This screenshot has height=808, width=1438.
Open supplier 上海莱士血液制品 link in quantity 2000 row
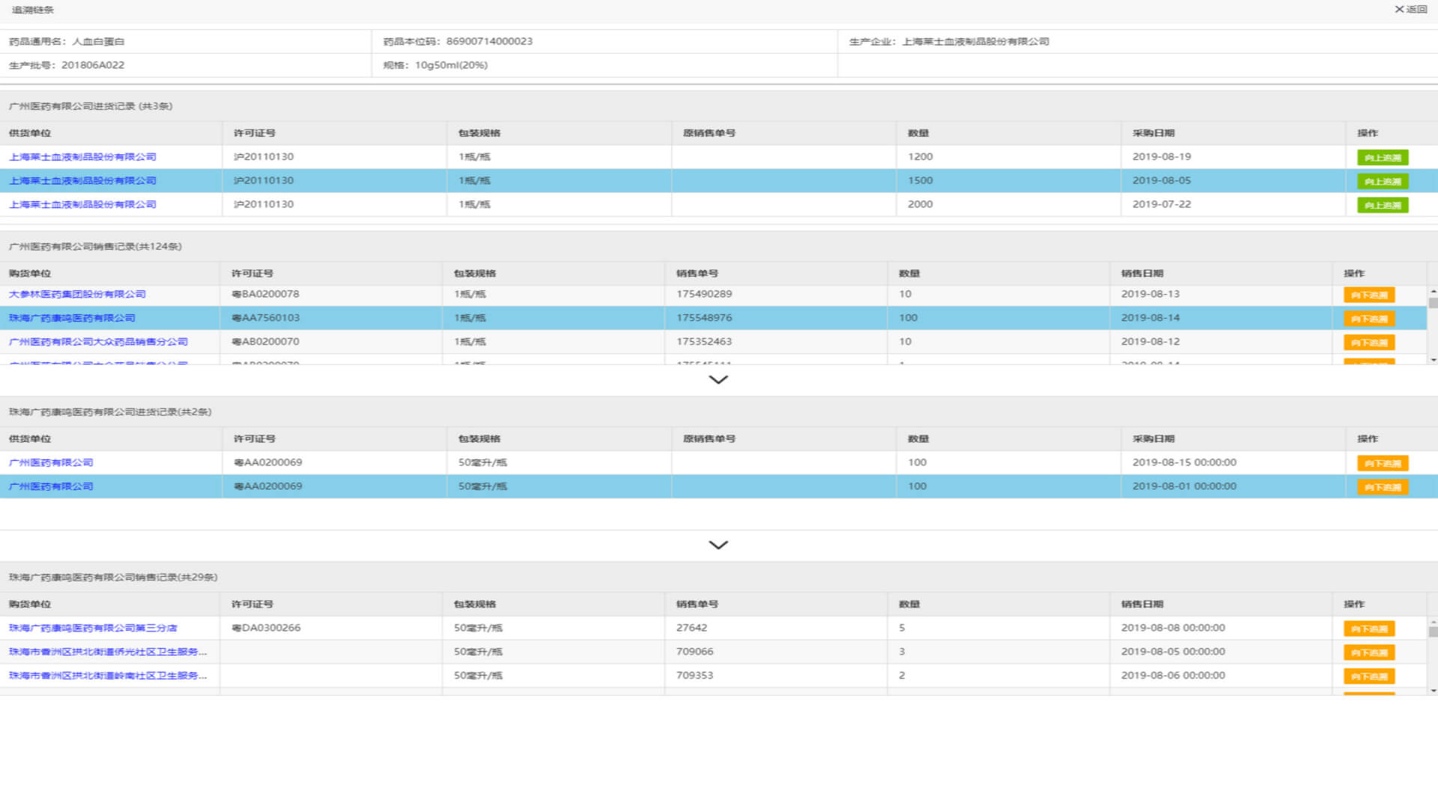(82, 204)
